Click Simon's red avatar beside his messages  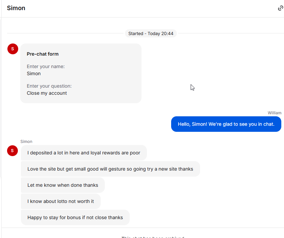point(12,151)
